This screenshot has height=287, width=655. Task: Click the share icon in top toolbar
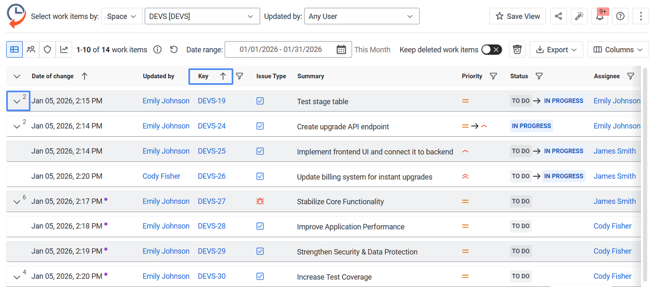558,16
